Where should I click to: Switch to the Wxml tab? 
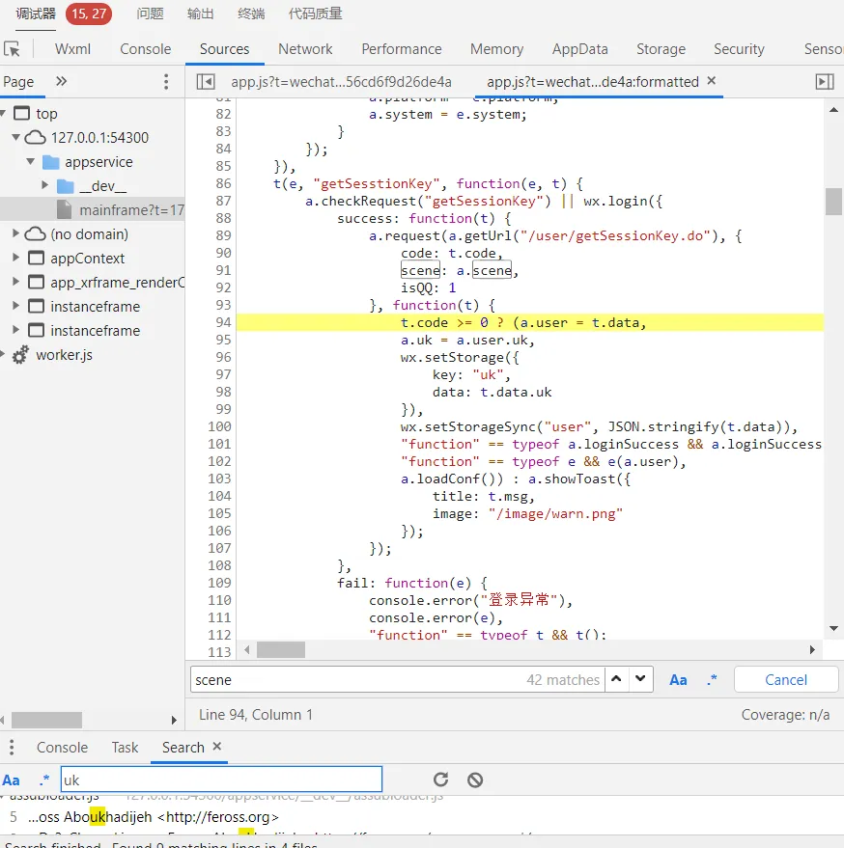tap(72, 49)
